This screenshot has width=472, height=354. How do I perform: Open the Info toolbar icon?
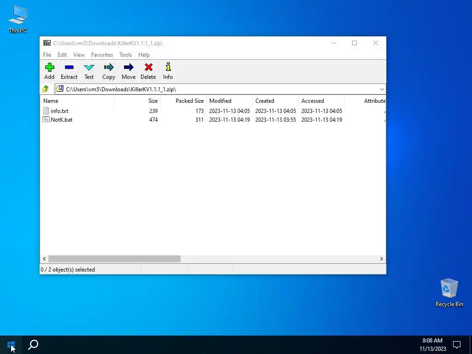point(168,67)
